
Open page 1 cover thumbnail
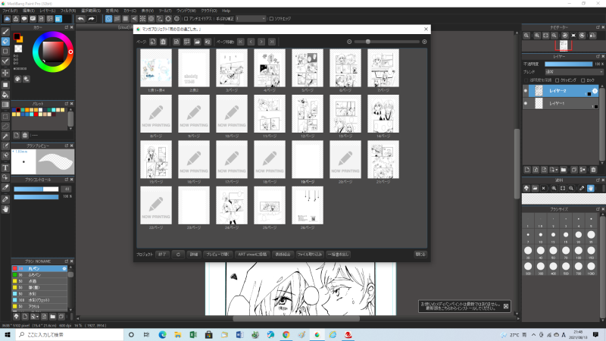pyautogui.click(x=156, y=67)
